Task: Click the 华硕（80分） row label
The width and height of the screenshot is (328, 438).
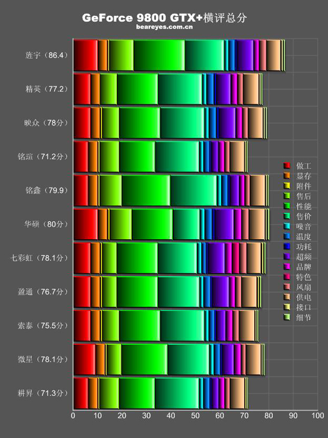Action: (46, 224)
